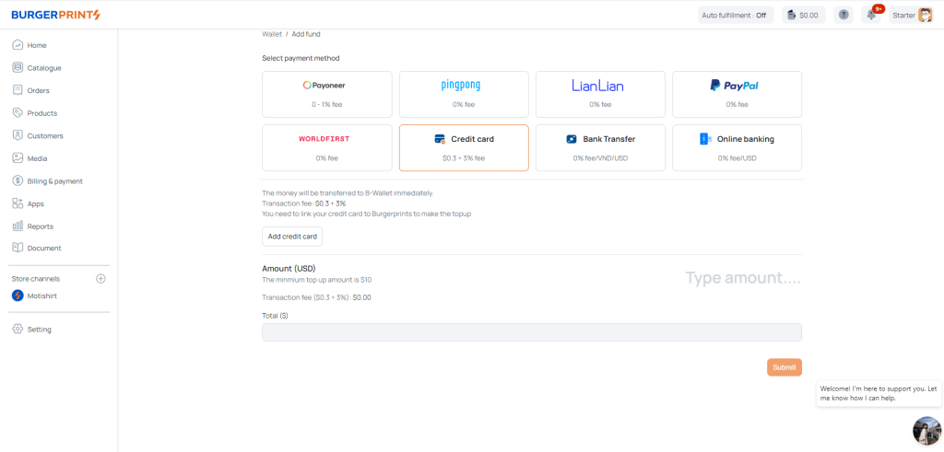Choose PayPal as payment method

pos(737,94)
